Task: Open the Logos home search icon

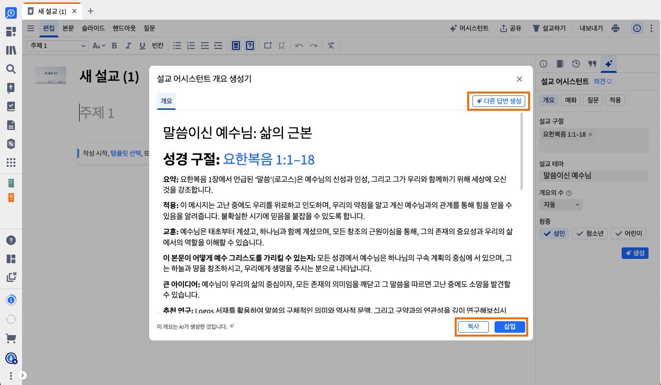Action: [x=11, y=13]
